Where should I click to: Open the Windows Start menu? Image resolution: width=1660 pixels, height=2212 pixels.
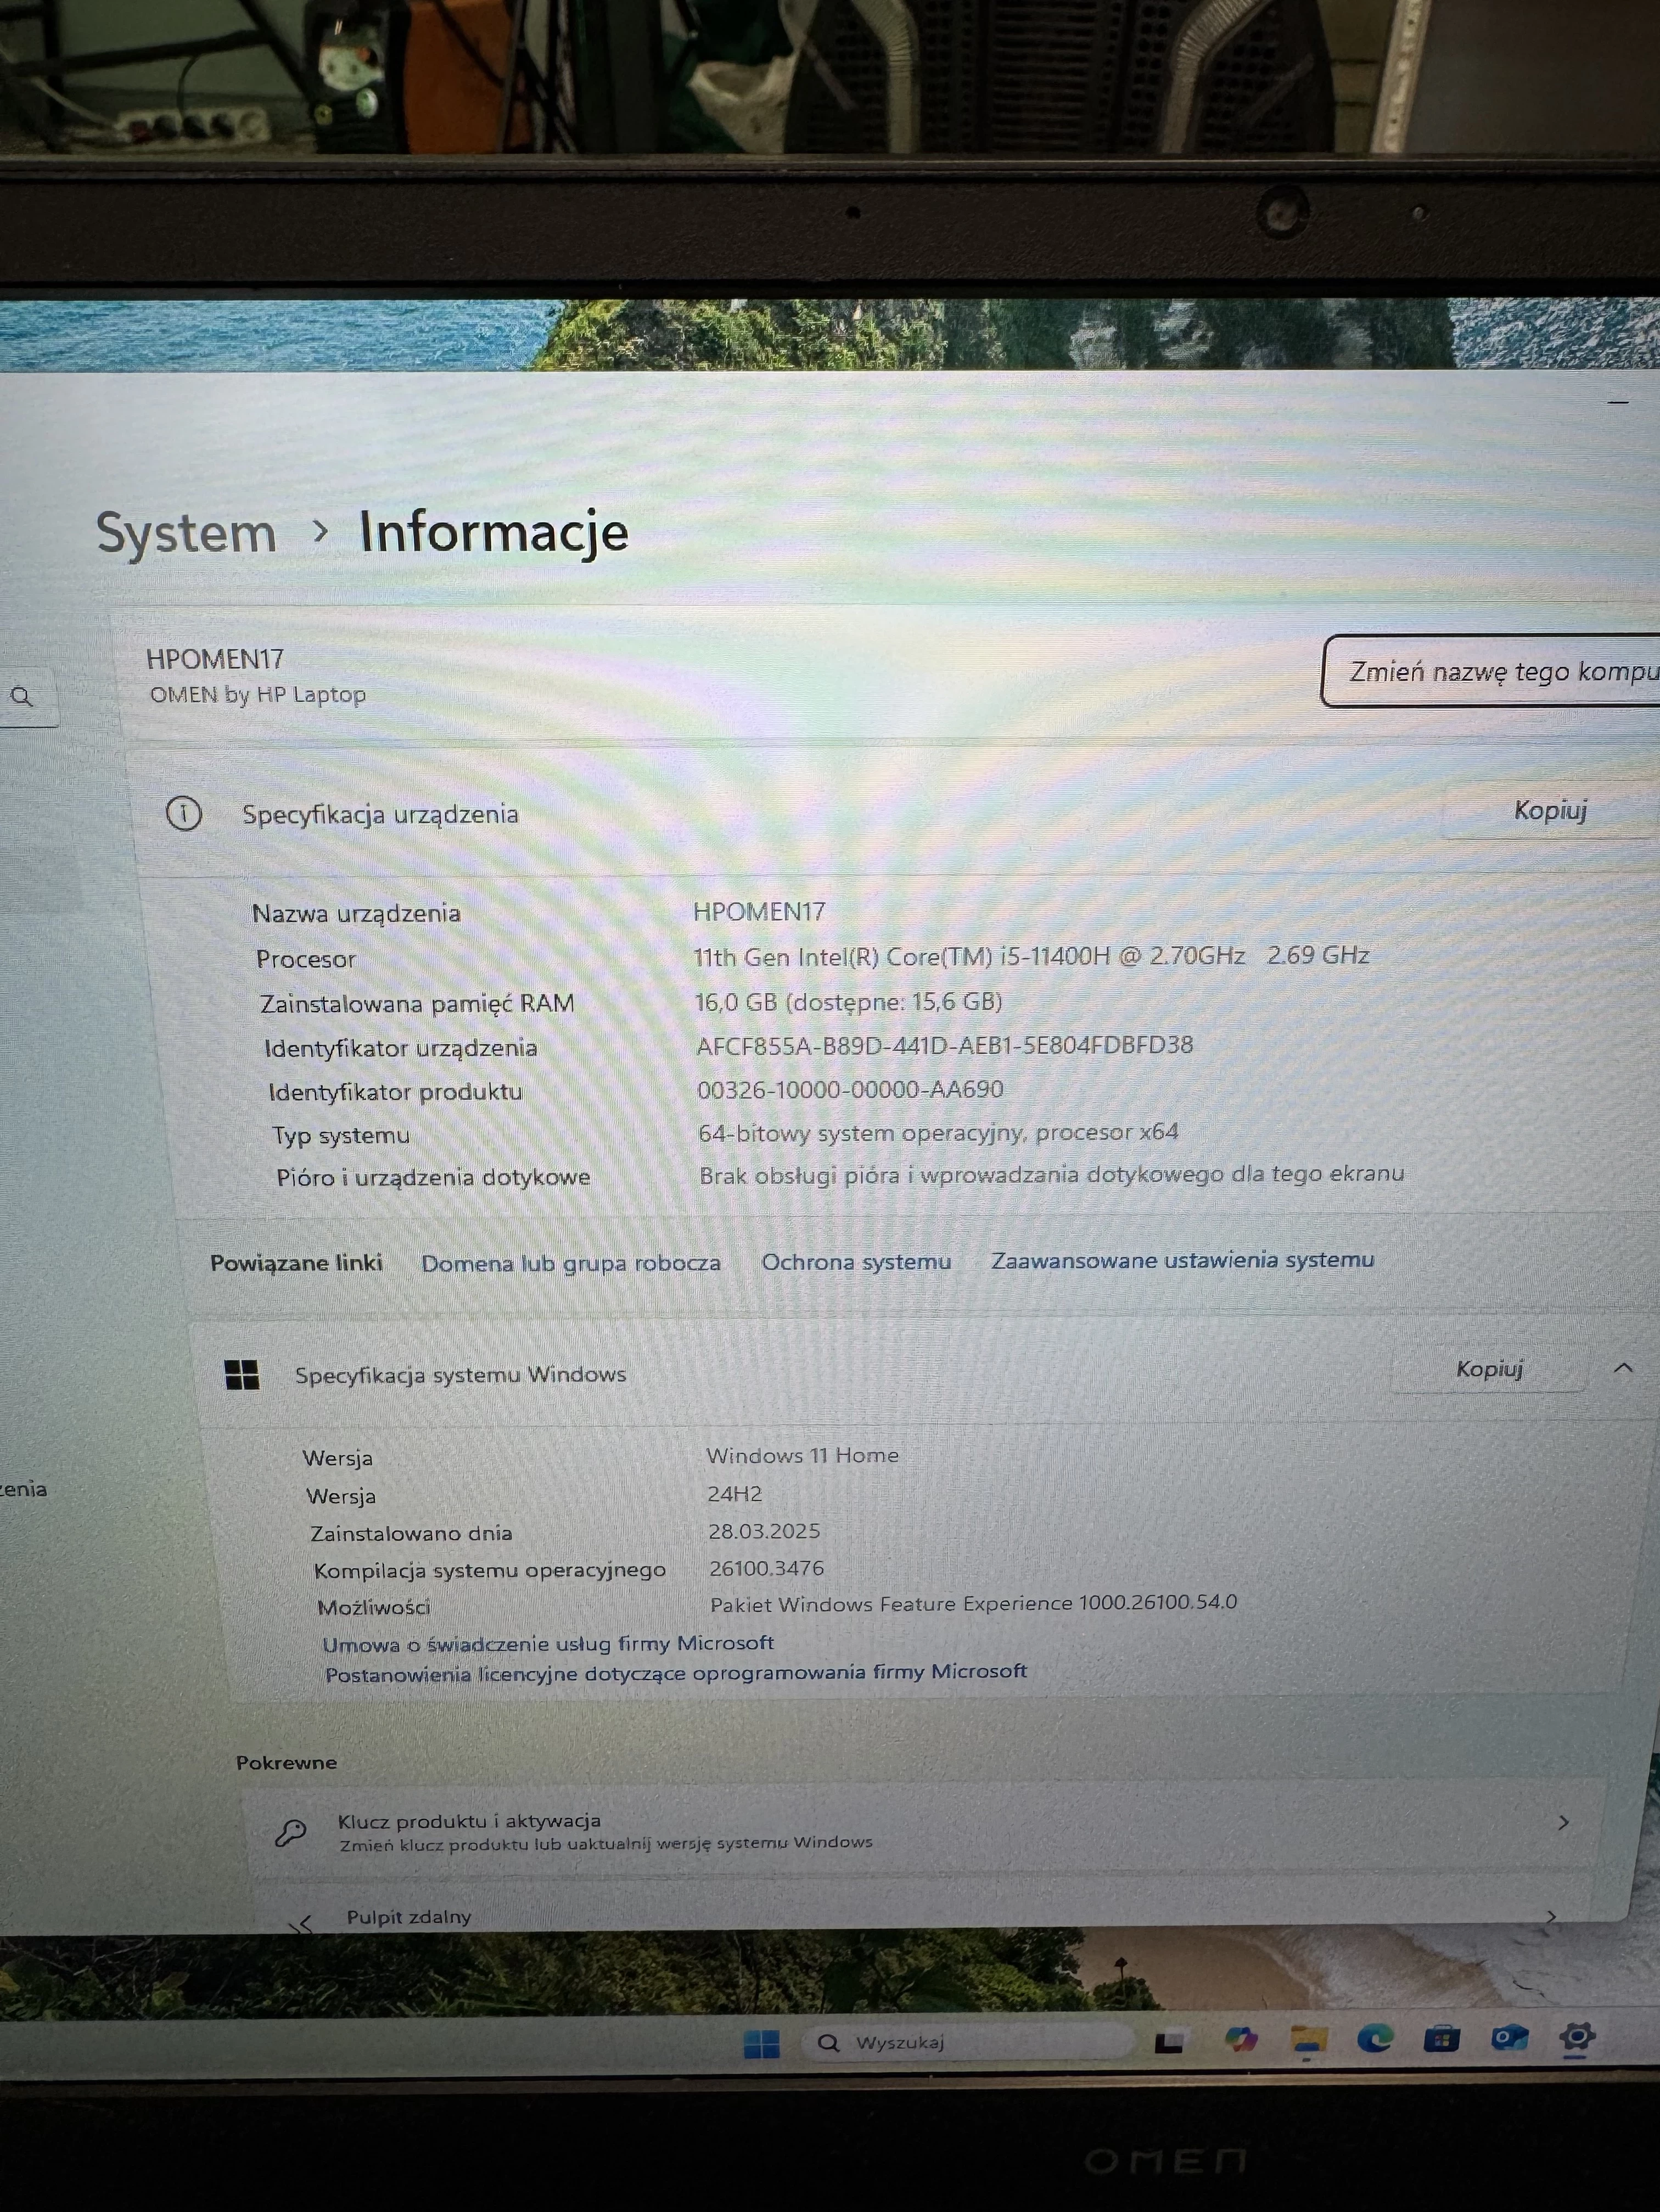pyautogui.click(x=761, y=2044)
